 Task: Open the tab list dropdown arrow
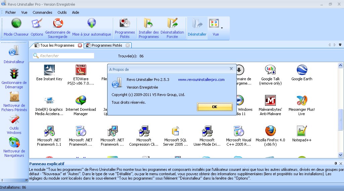coord(340,45)
